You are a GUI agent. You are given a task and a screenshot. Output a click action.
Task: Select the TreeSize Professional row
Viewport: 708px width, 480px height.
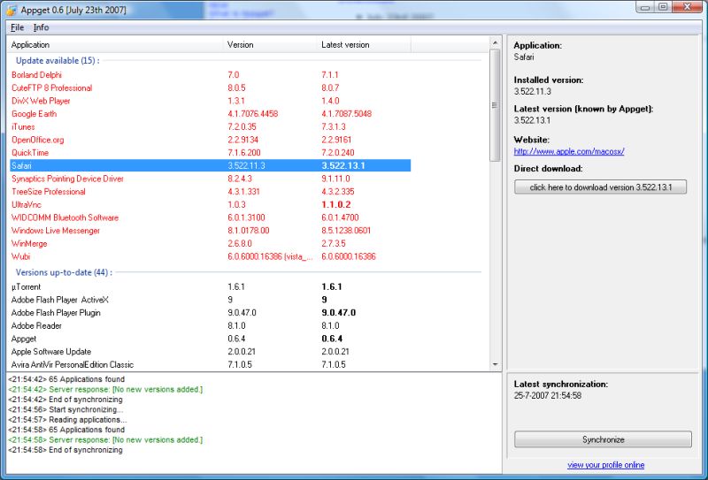point(211,192)
